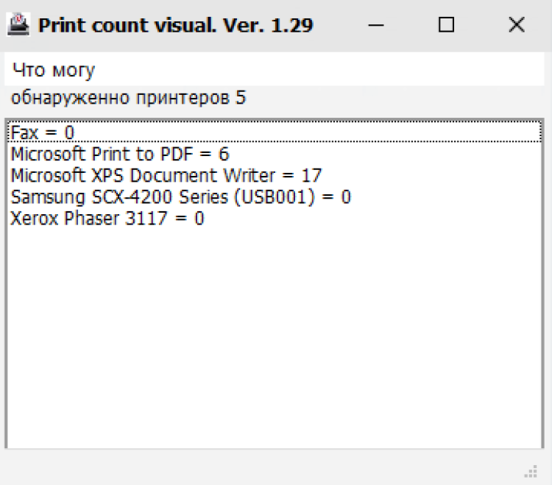Click the "Print count visual. Ver. 1.29" title text

175,25
